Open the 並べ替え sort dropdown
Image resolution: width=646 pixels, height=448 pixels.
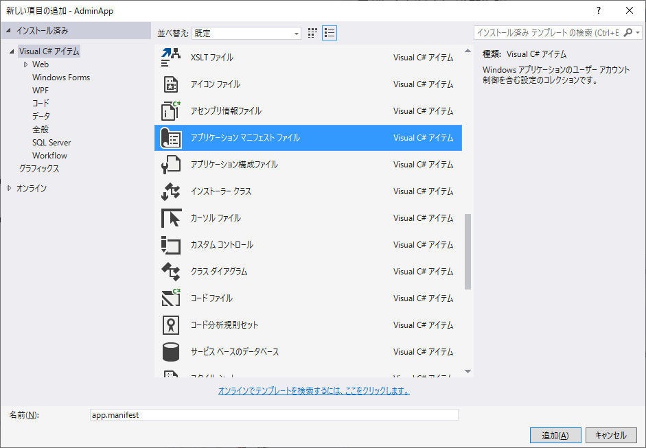297,32
